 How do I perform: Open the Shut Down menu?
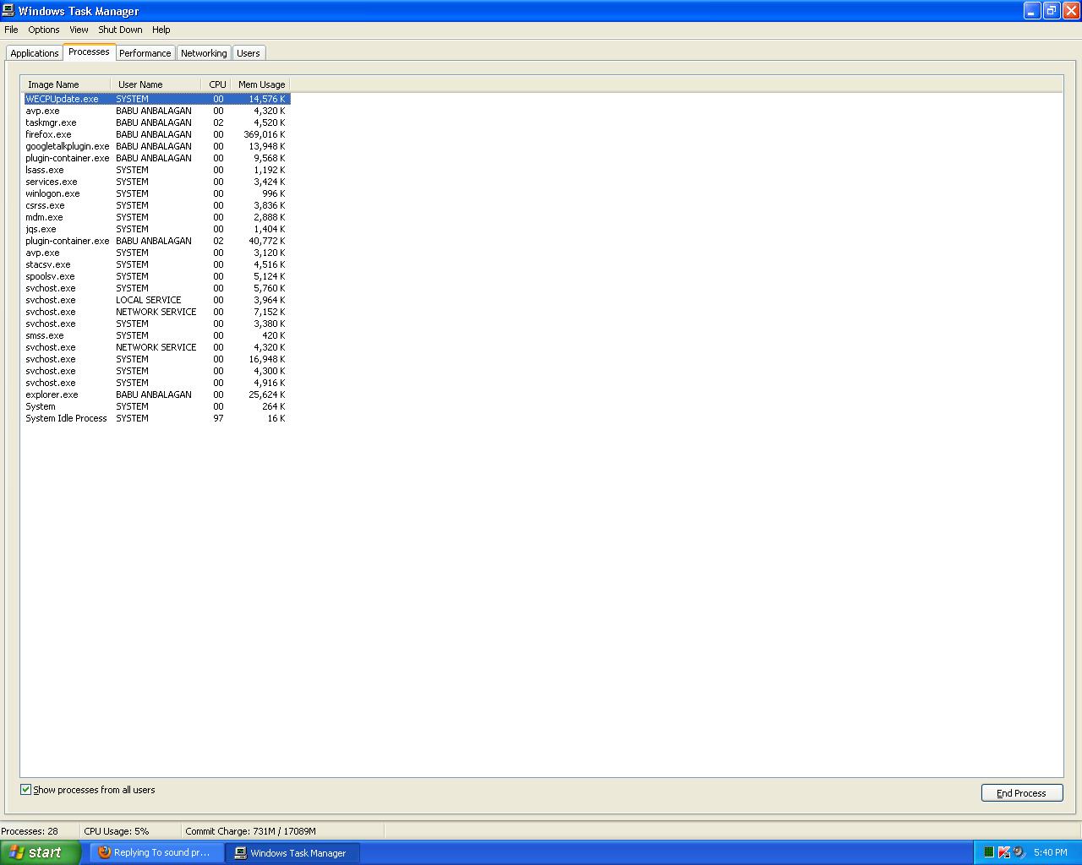pos(120,30)
